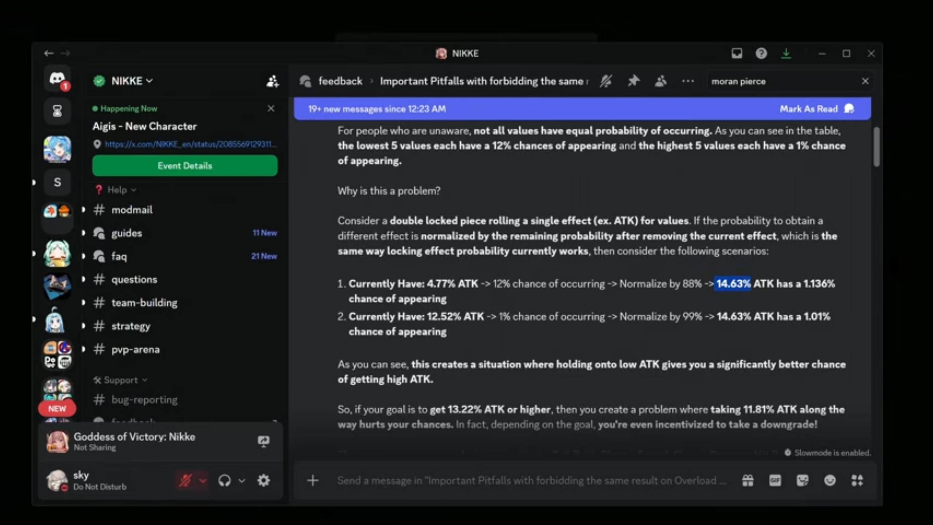The height and width of the screenshot is (525, 933).
Task: Show pinned messages with the pin icon
Action: (633, 81)
